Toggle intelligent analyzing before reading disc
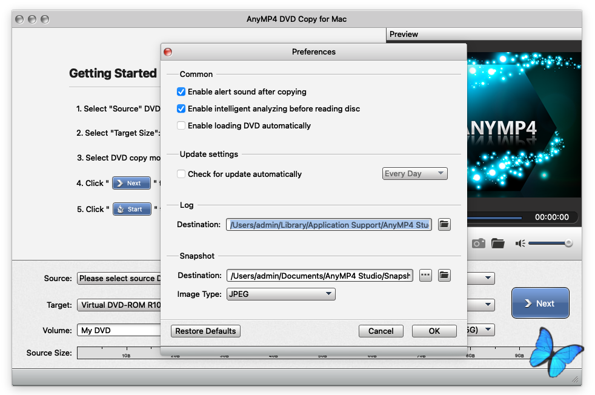This screenshot has width=595, height=395. 181,109
